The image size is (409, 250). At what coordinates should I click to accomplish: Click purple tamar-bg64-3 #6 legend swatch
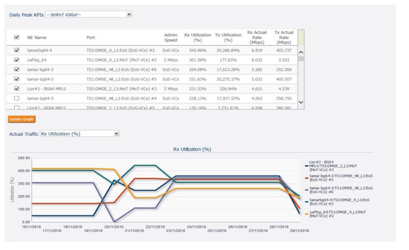tap(306, 190)
